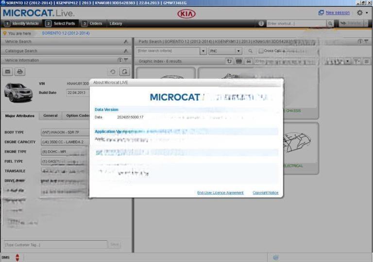This screenshot has height=262, width=373.
Task: Toggle the Cross Cat checkbox
Action: pos(261,51)
